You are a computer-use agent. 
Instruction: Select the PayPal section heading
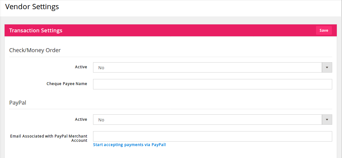pyautogui.click(x=18, y=103)
